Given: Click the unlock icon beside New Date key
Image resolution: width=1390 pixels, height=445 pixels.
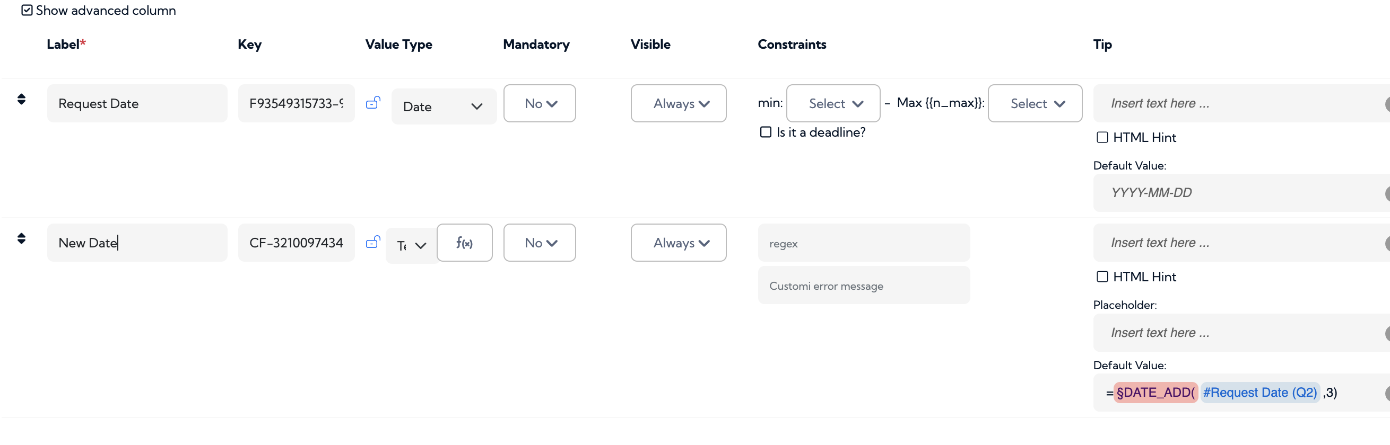Looking at the screenshot, I should pyautogui.click(x=373, y=242).
